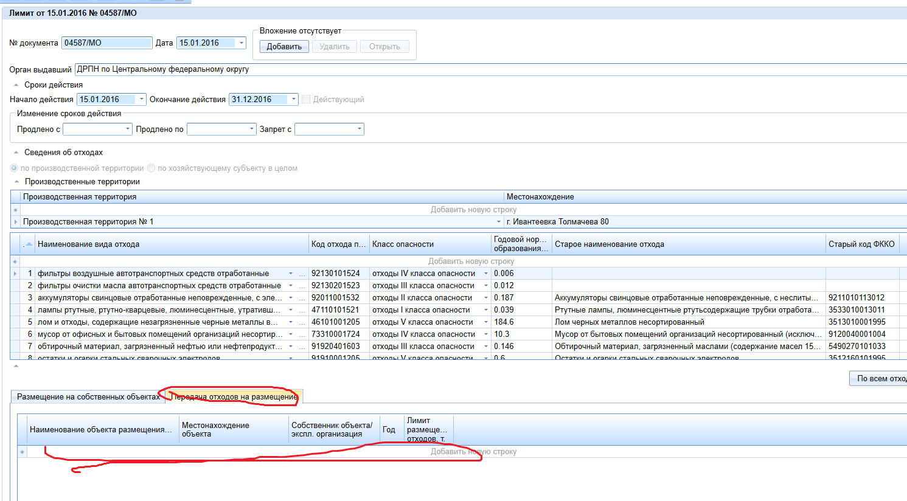Open the Начало действия date dropdown

pos(142,99)
